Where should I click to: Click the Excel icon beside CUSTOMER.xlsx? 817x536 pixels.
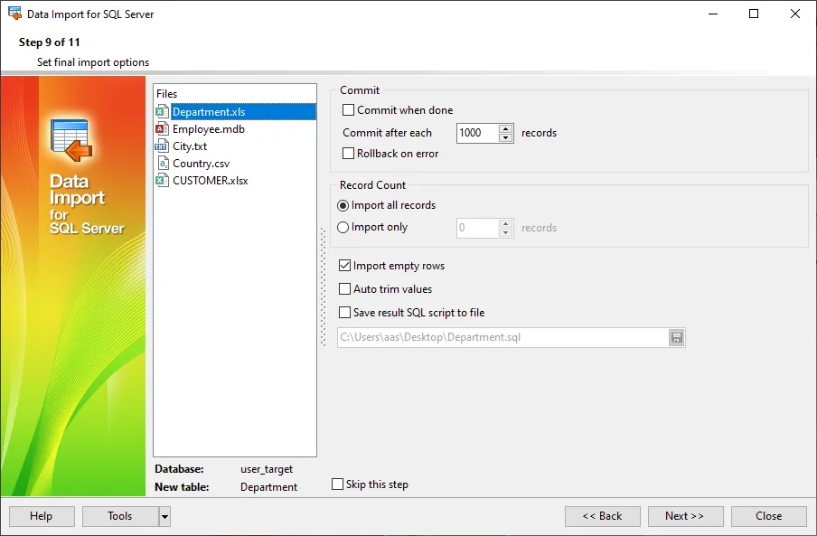pos(162,180)
